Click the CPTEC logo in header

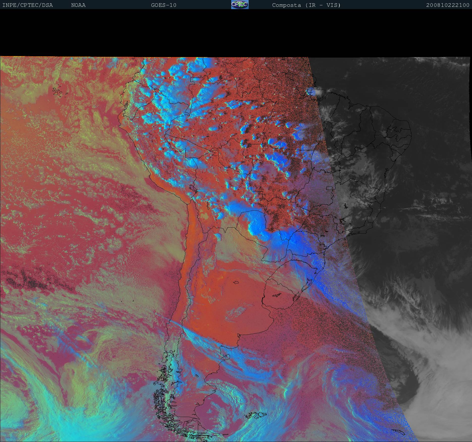(x=240, y=5)
